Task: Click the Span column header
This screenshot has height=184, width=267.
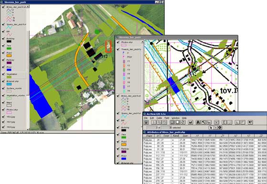Action: coord(185,136)
